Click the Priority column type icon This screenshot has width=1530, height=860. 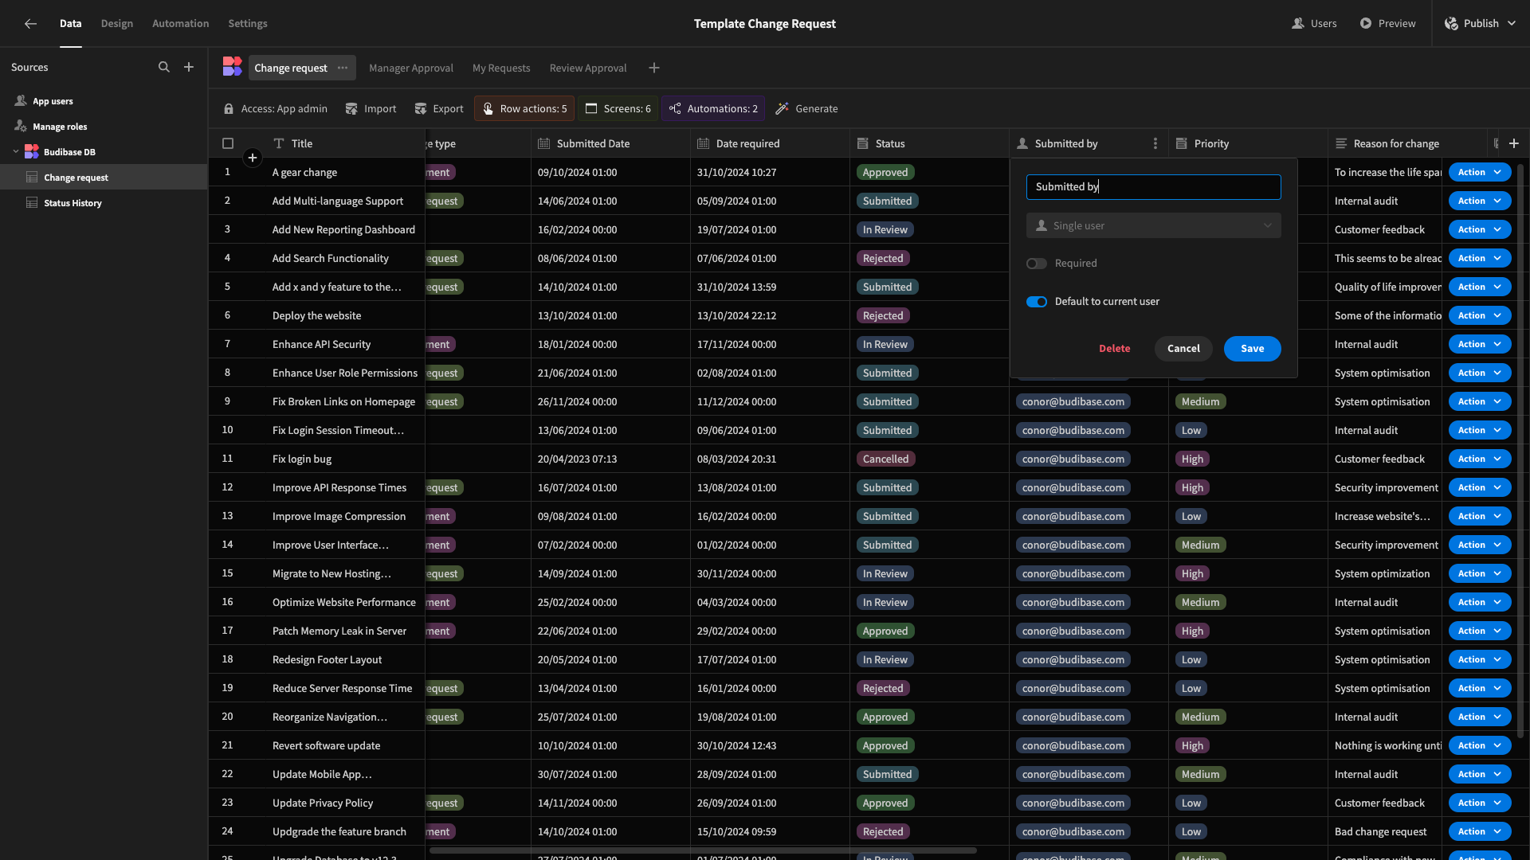[x=1182, y=143]
